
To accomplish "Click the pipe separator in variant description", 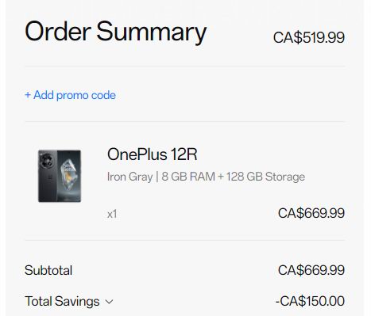I will tap(157, 177).
